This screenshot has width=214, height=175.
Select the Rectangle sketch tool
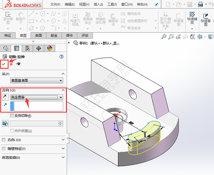point(31,21)
